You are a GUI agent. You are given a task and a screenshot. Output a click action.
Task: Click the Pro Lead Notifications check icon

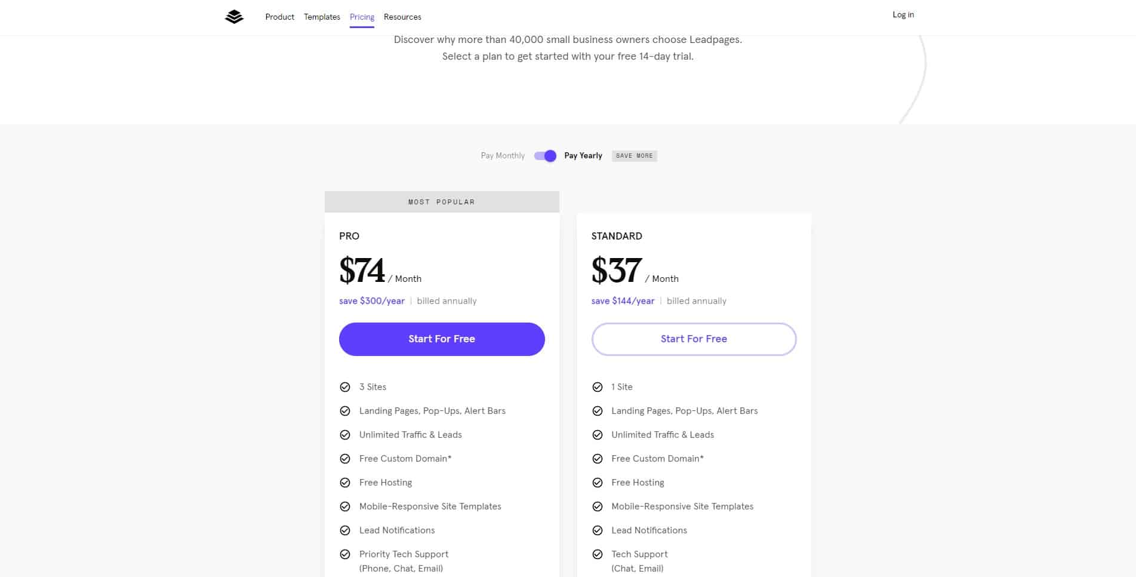tap(345, 530)
